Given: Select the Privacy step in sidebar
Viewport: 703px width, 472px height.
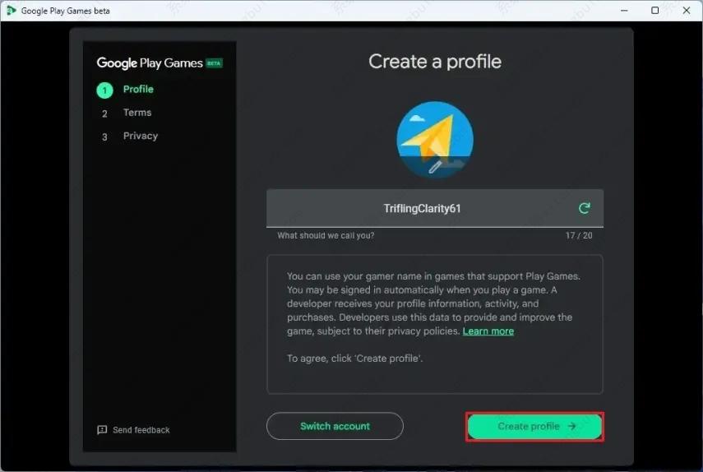Looking at the screenshot, I should [141, 136].
